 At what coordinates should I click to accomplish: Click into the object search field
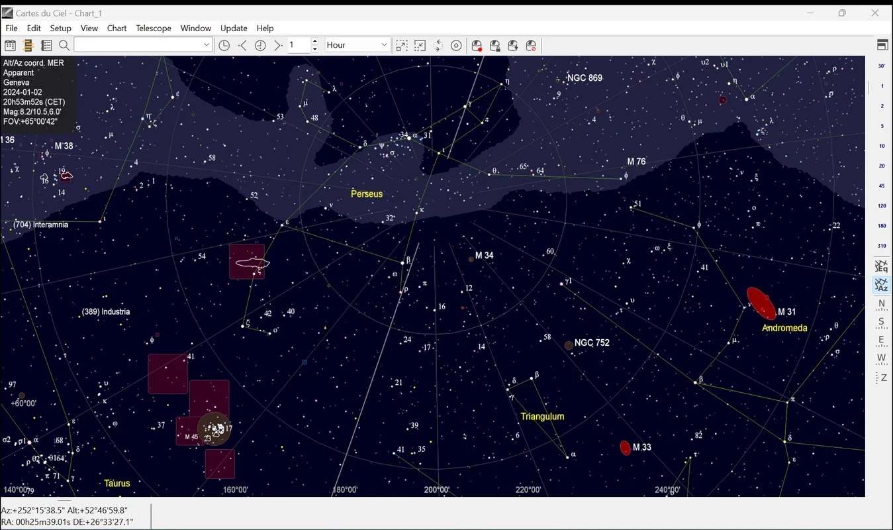138,45
